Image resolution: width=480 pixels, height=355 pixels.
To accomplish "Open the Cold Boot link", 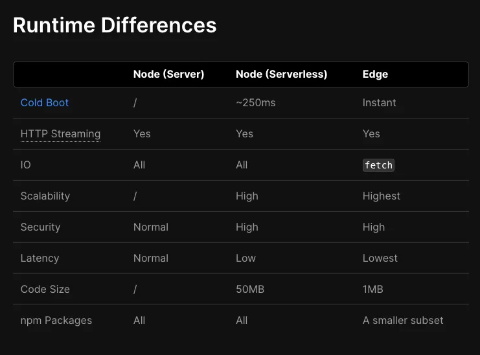I will (45, 102).
